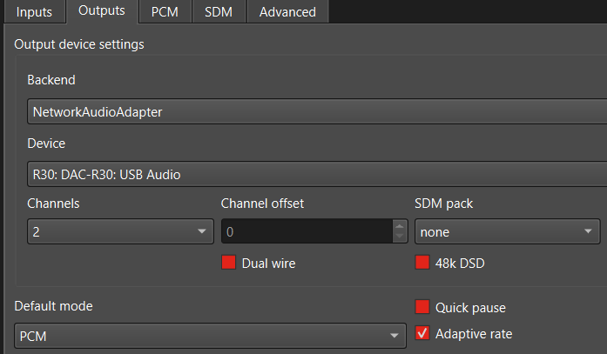Click the Default mode label text
Screen dimensions: 607x354
[x=53, y=306]
